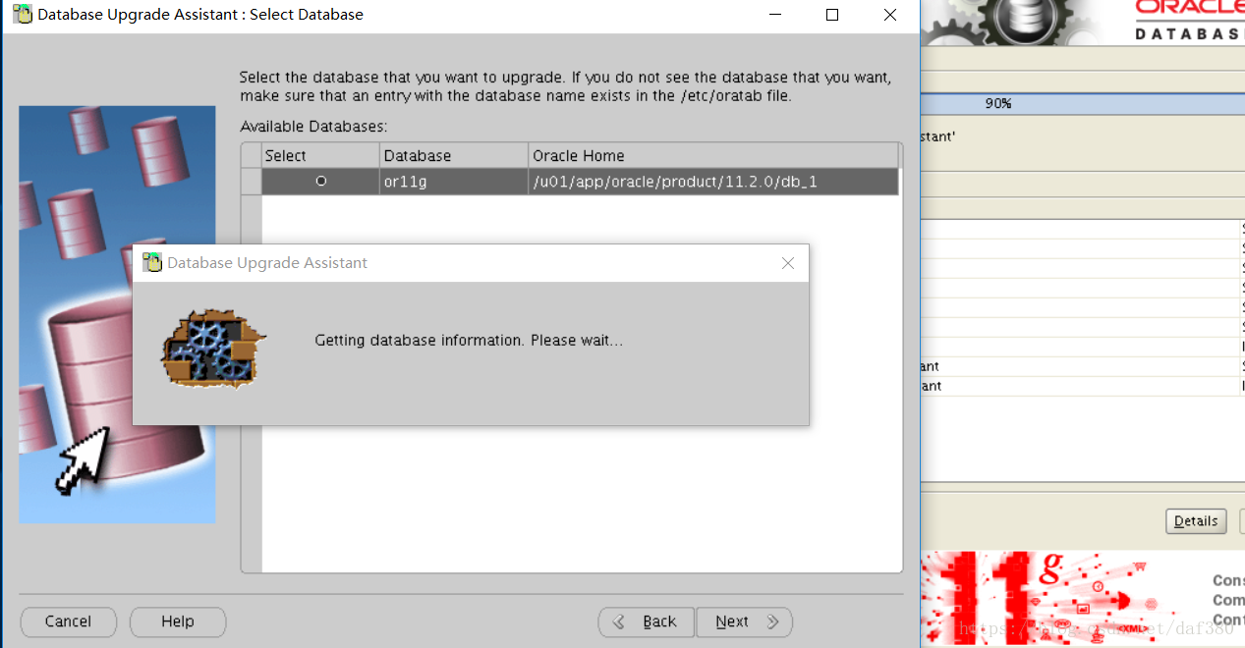This screenshot has width=1245, height=648.
Task: Maximize the Select Database window
Action: [x=832, y=15]
